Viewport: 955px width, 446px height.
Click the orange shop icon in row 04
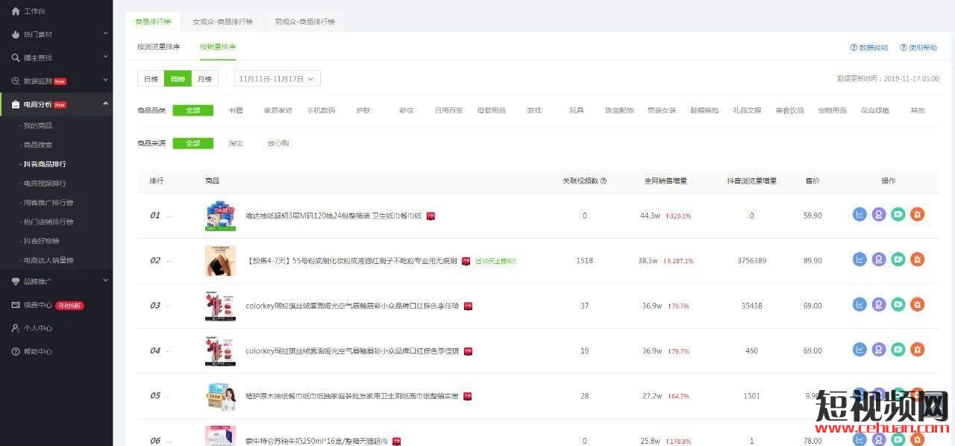(918, 350)
